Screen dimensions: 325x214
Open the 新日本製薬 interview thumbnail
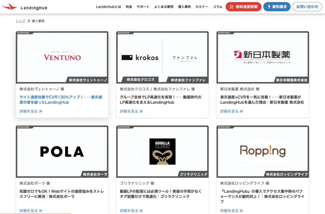click(x=263, y=57)
